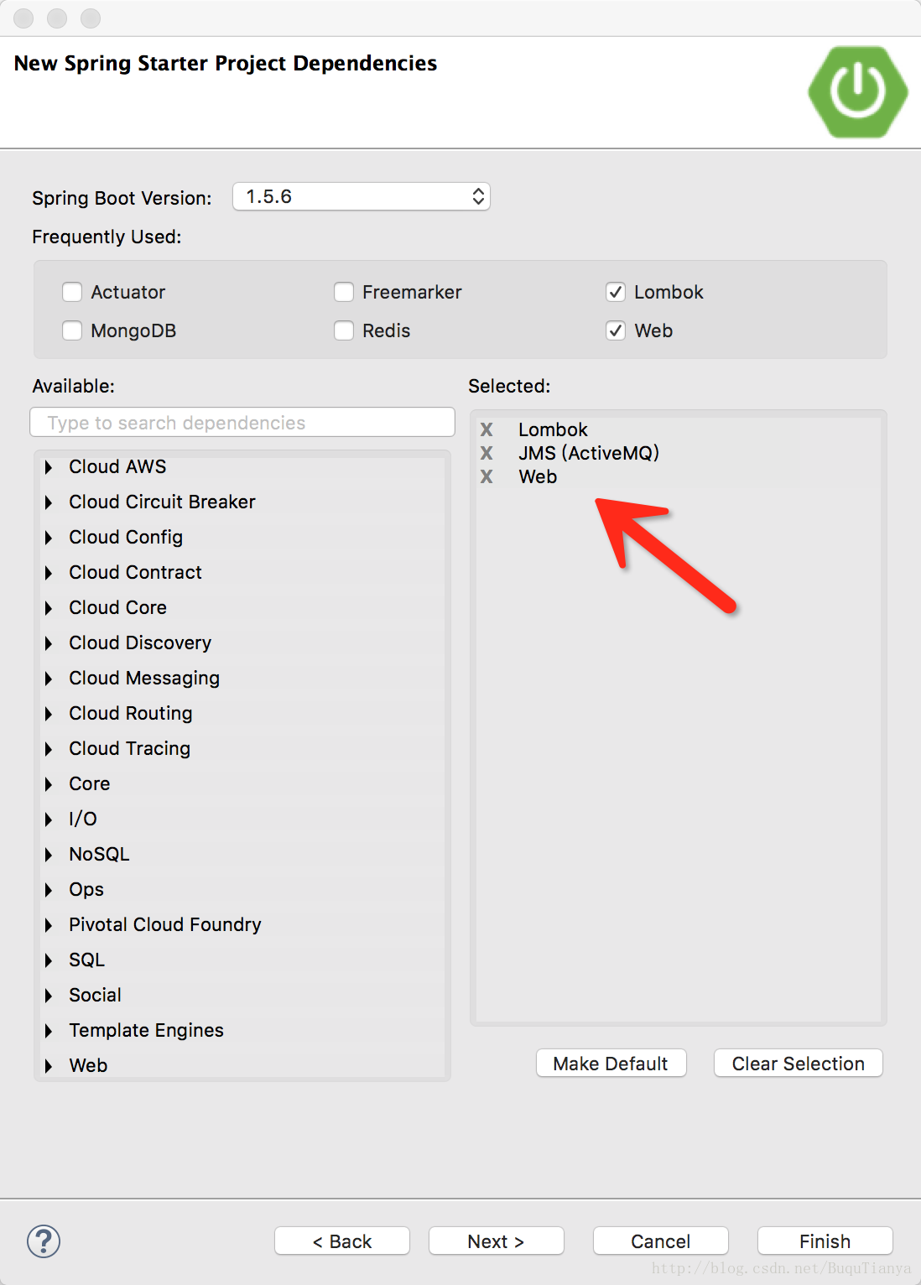Click the Make Default button

pyautogui.click(x=611, y=1064)
